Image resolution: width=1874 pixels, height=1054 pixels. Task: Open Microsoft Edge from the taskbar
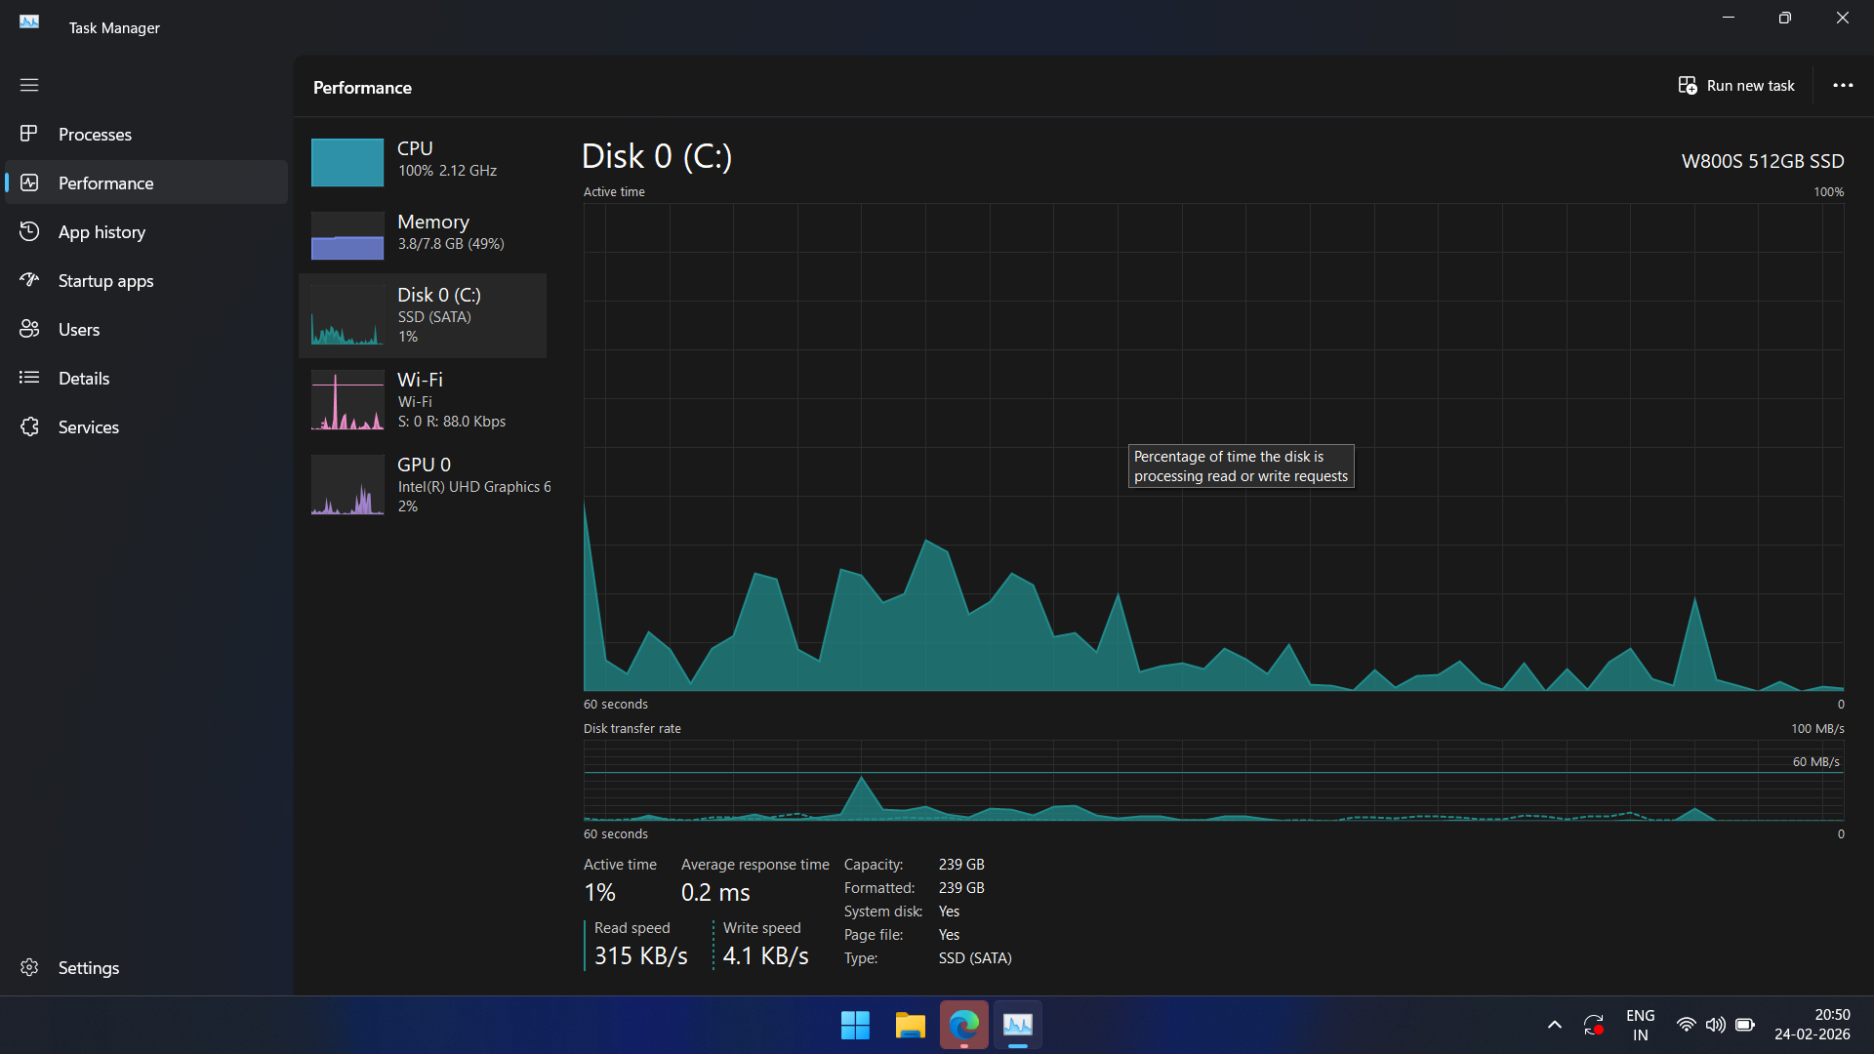pos(963,1025)
